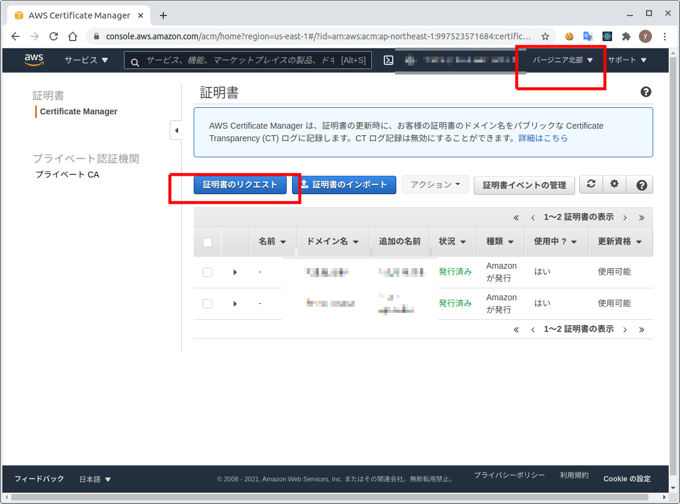The height and width of the screenshot is (504, 680).
Task: Open the table settings gear
Action: [x=614, y=184]
